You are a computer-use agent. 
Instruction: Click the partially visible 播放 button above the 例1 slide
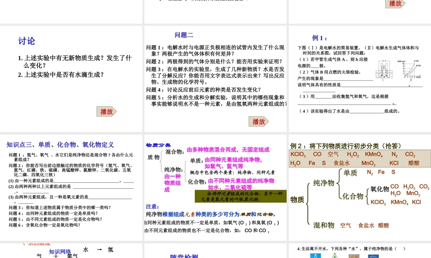[395, 3]
